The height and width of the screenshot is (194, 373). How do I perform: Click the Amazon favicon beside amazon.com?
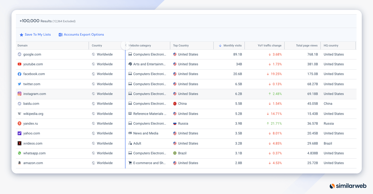[x=19, y=163]
